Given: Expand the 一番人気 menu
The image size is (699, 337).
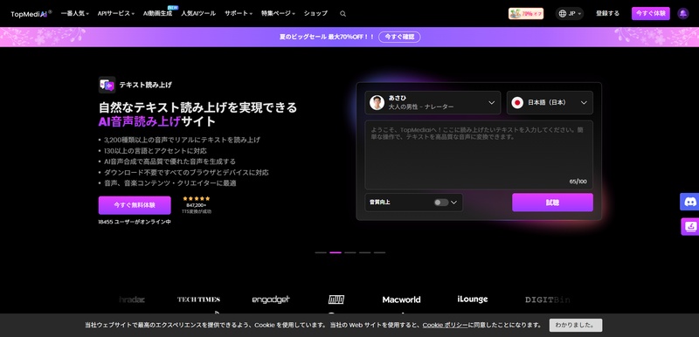Looking at the screenshot, I should pyautogui.click(x=74, y=14).
